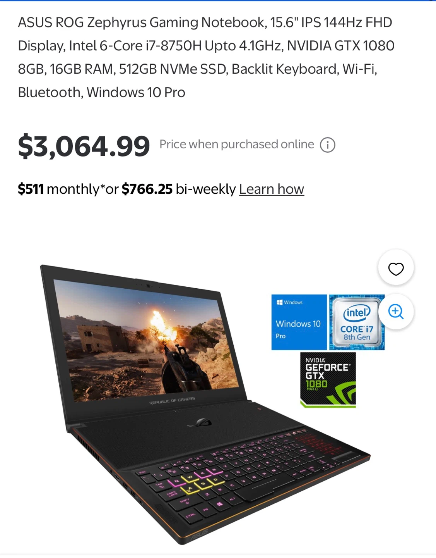Click the Republic of Gamers text
The width and height of the screenshot is (436, 558).
click(172, 401)
